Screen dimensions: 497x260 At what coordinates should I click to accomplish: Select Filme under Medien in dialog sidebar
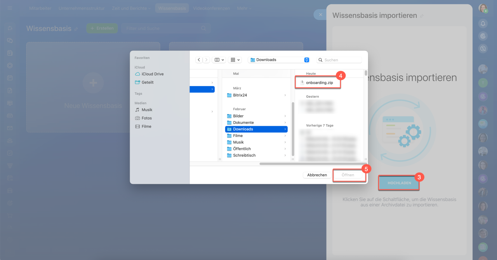[143, 127]
